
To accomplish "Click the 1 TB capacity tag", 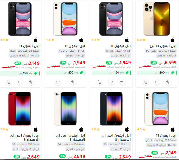I will [167, 51].
